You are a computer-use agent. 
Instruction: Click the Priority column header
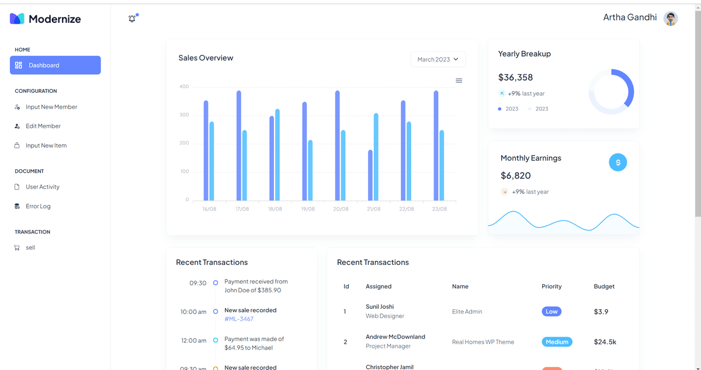tap(551, 287)
